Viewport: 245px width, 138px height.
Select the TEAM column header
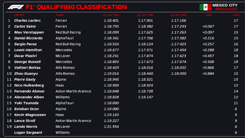click(60, 15)
